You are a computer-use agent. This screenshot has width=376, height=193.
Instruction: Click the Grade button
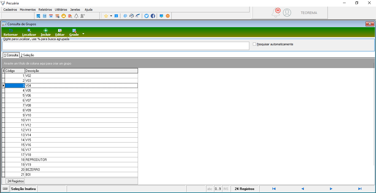[74, 32]
